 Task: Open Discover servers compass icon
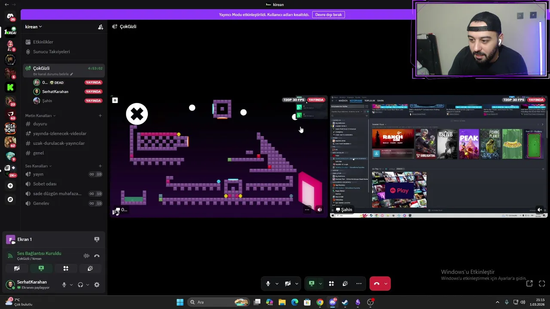(x=10, y=200)
